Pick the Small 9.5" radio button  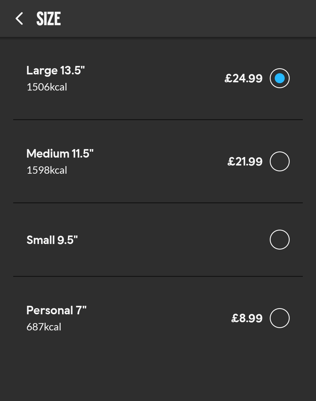[x=279, y=240]
